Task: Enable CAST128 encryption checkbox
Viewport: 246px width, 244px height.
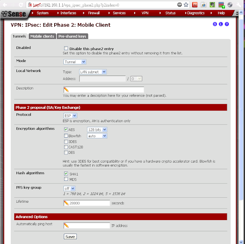Action: pyautogui.click(x=66, y=147)
